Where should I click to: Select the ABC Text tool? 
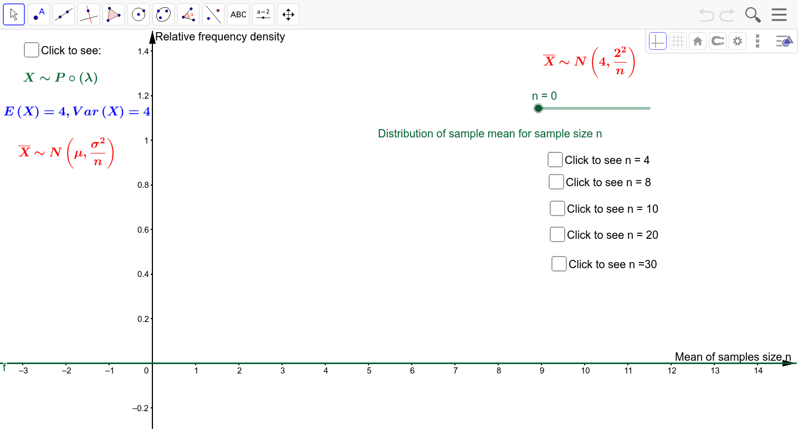[238, 14]
